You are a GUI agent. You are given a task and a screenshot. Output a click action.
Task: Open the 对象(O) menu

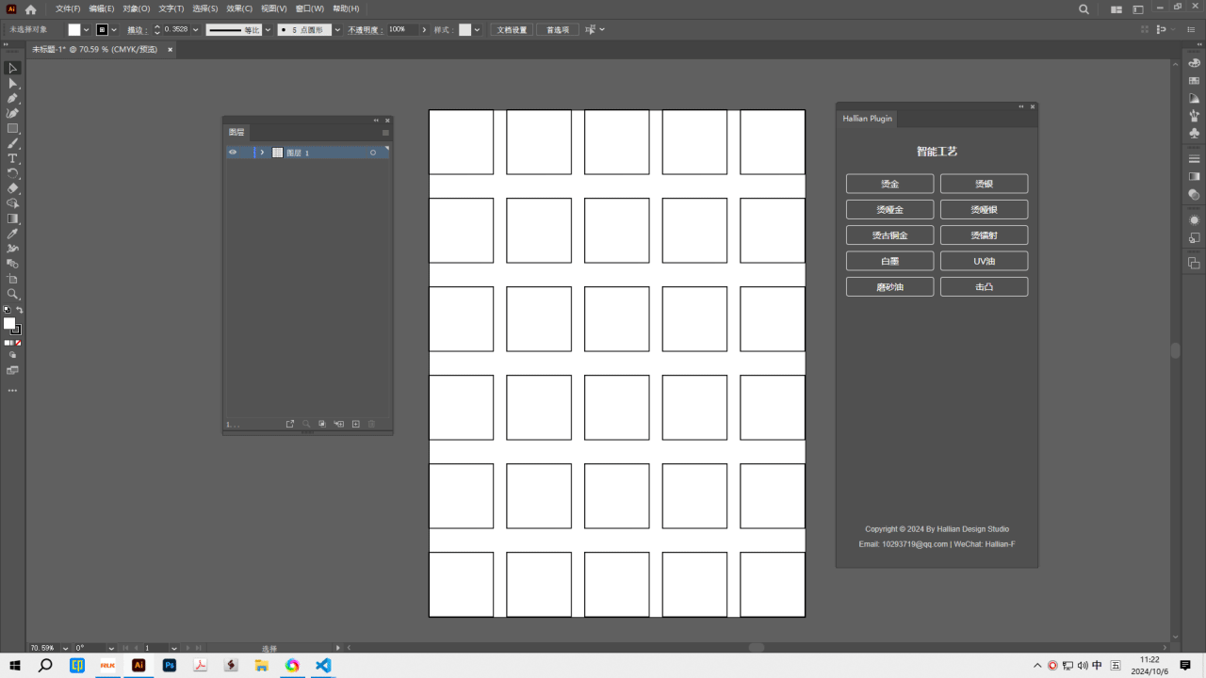click(x=137, y=8)
